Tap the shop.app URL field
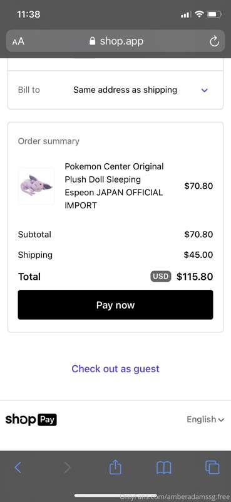Image resolution: width=231 pixels, height=502 pixels. [x=115, y=41]
